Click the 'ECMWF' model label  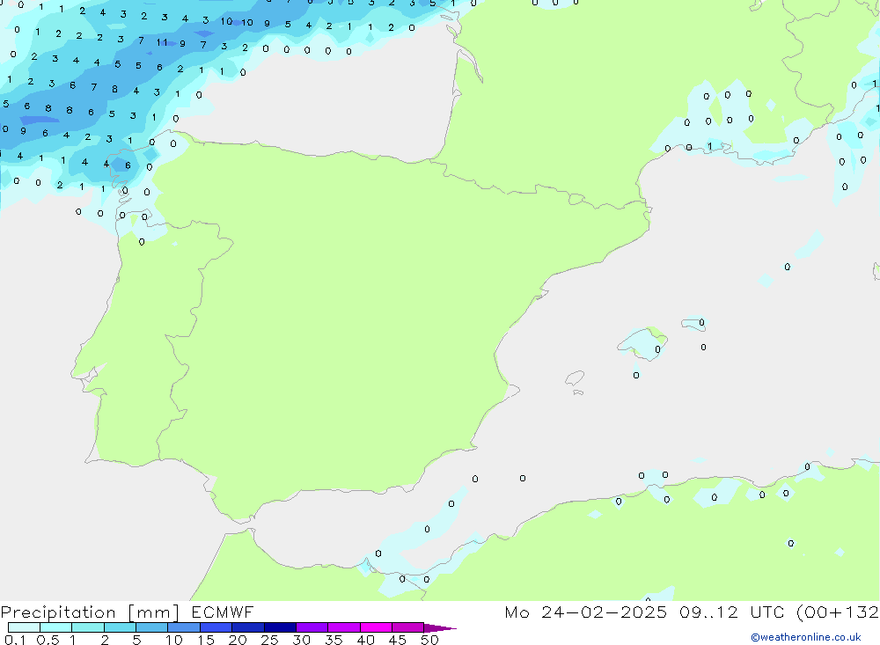tap(223, 612)
